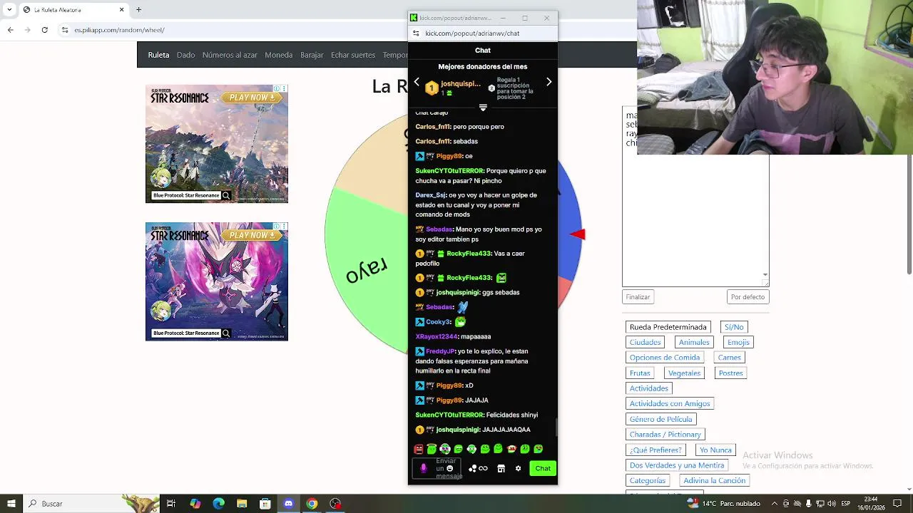Select the Yo Nunca preset
This screenshot has height=513, width=913.
click(x=715, y=450)
